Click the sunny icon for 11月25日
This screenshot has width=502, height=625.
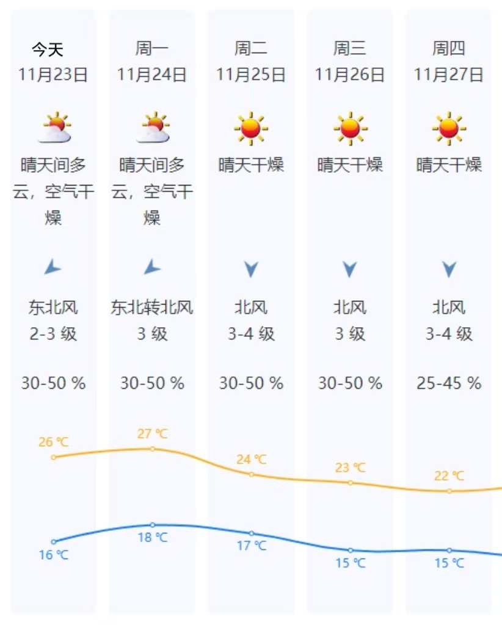[251, 128]
